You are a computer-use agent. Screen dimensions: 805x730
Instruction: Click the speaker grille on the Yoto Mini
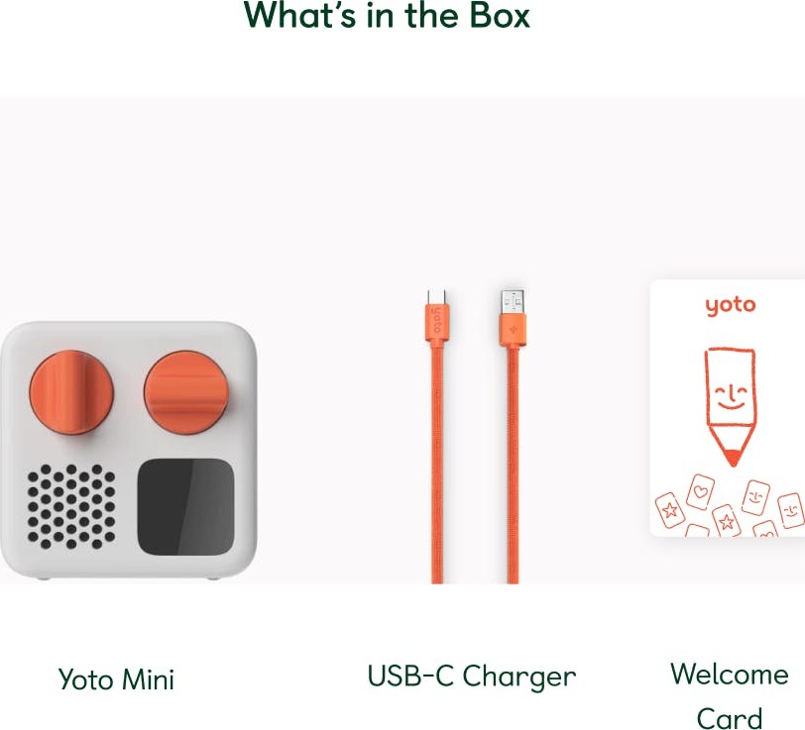(71, 506)
